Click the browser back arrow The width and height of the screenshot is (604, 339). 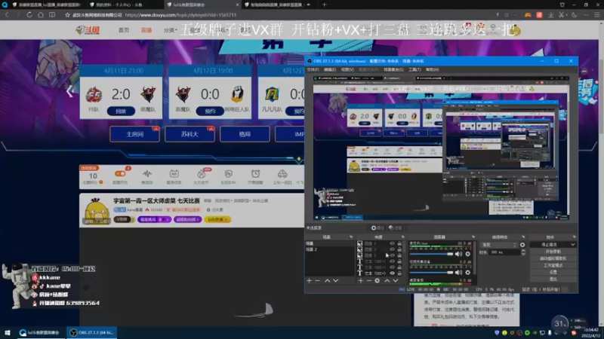tap(7, 14)
